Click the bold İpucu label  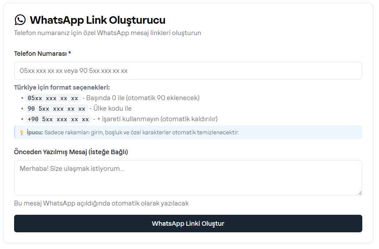(x=35, y=132)
